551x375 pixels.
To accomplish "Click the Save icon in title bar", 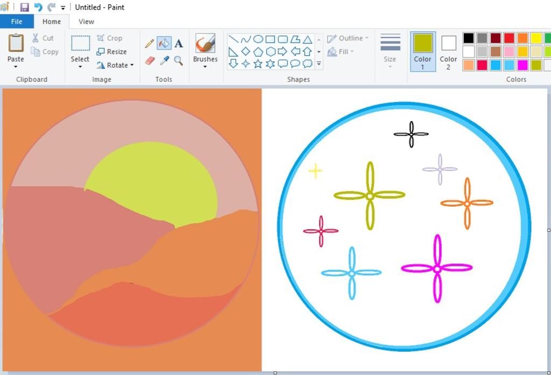I will point(24,7).
